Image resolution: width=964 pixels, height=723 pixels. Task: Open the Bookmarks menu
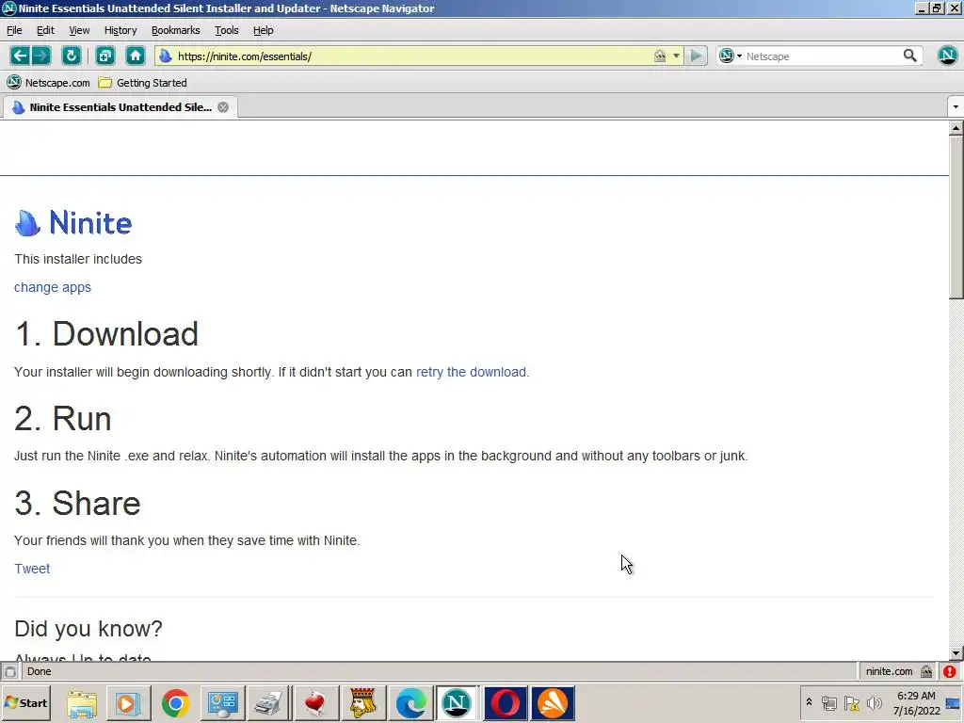176,30
